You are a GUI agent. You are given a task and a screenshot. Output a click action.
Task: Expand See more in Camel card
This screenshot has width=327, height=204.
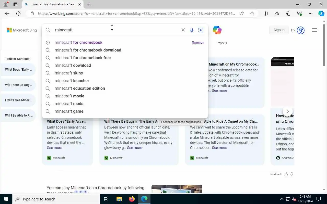[x=219, y=148]
